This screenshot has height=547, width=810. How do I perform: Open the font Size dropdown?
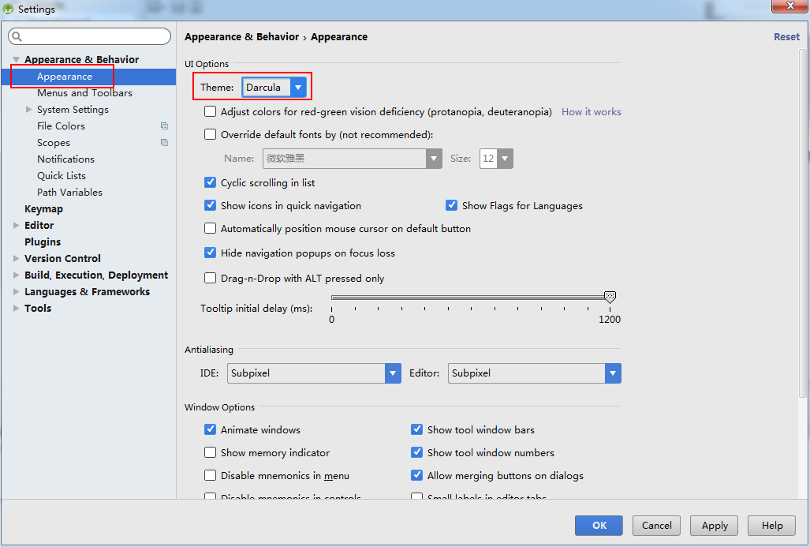496,159
